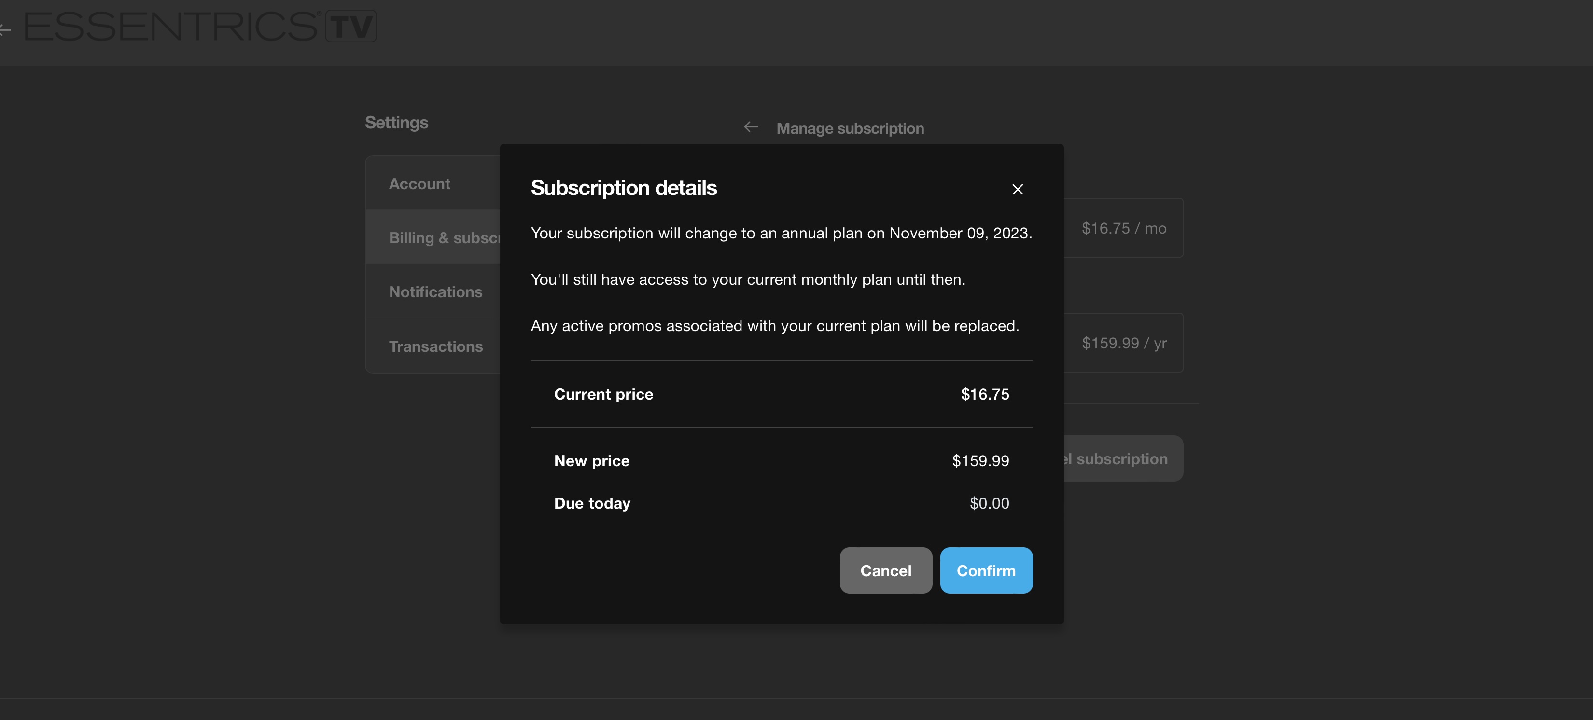
Task: Open the Essentrics TV logo home
Action: pos(200,27)
